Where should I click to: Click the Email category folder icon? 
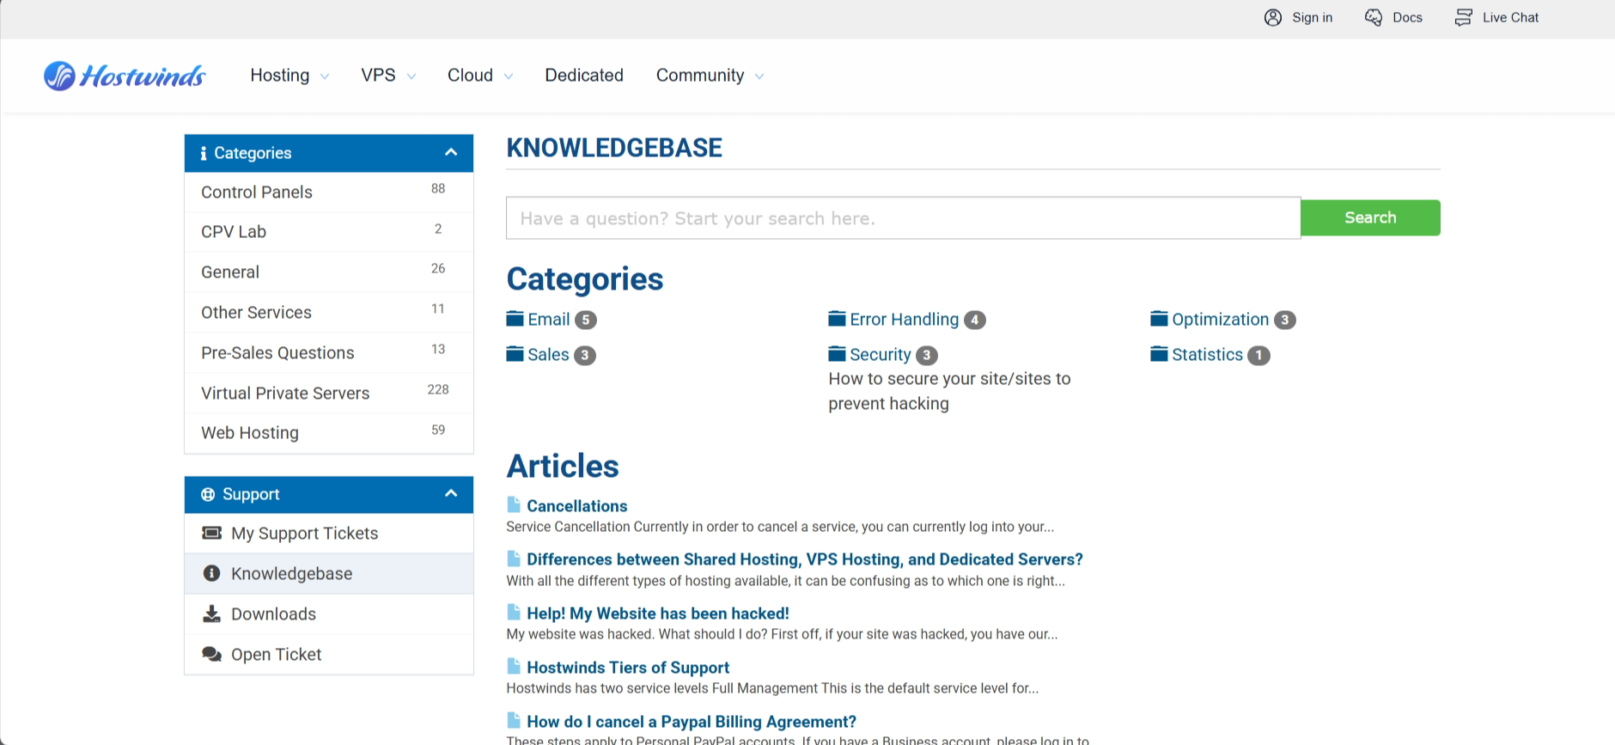click(x=515, y=319)
